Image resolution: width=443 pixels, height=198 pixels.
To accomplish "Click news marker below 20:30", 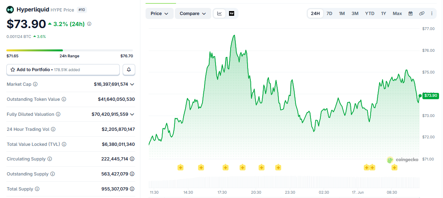I will point(261,168).
